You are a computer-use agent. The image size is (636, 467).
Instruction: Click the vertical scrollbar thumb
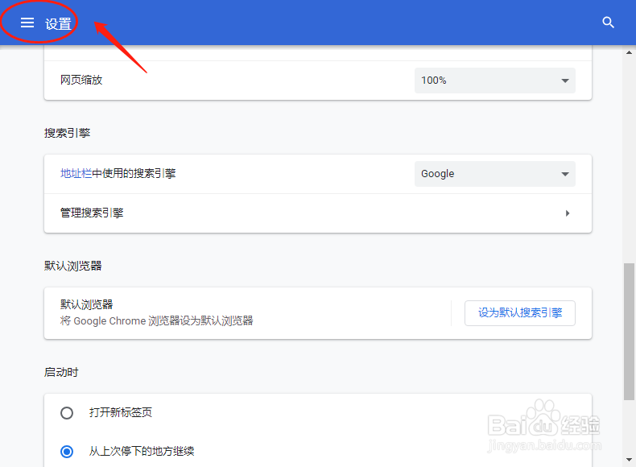(x=629, y=332)
